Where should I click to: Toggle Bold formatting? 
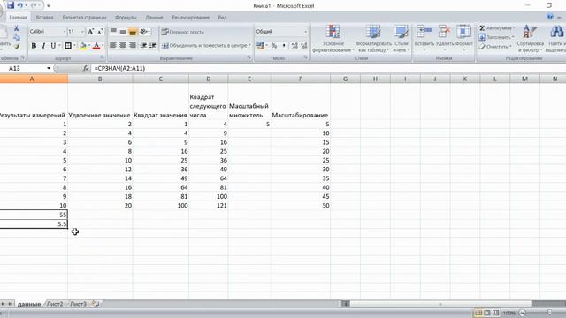pyautogui.click(x=34, y=46)
